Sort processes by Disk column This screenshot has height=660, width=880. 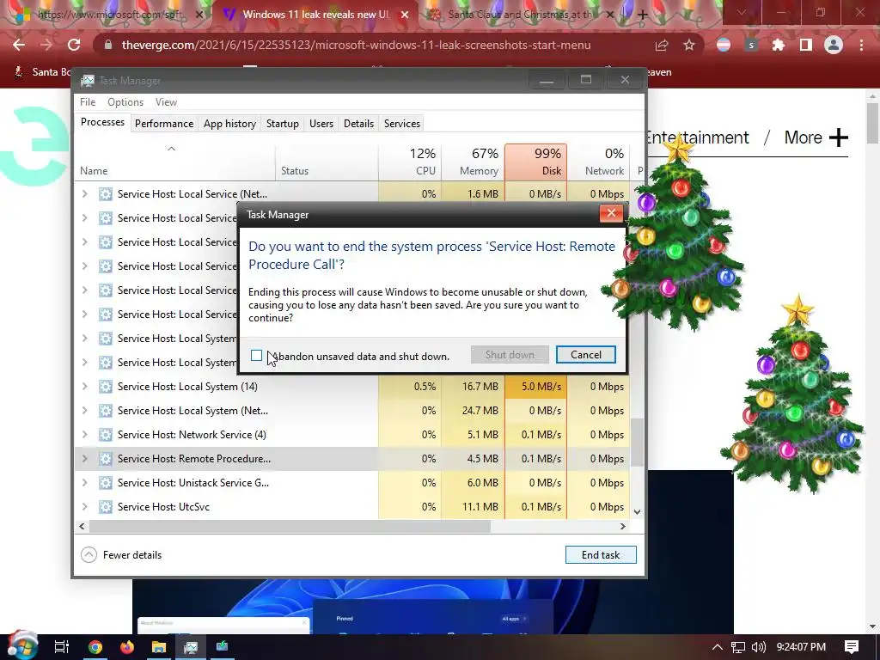click(536, 162)
